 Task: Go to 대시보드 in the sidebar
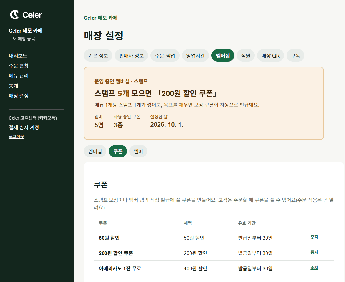(x=18, y=56)
